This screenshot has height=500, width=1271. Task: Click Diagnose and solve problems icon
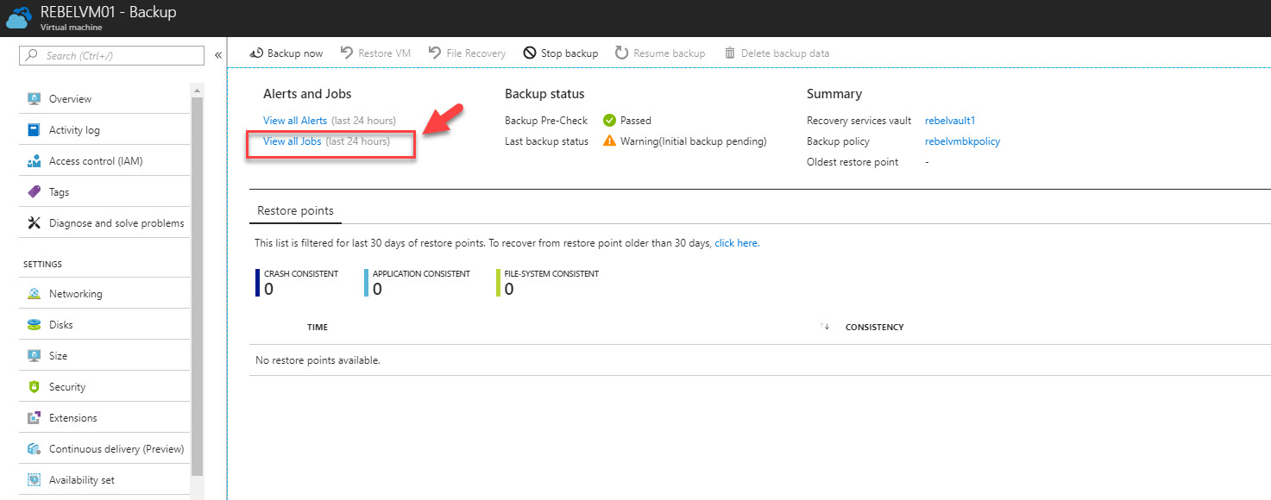(35, 223)
